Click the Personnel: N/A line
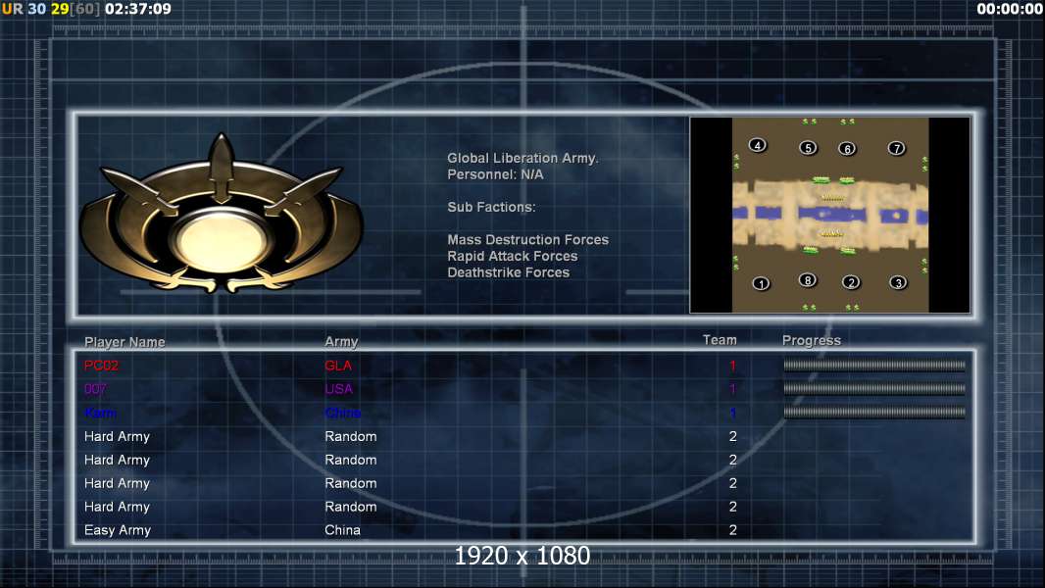1045x588 pixels. pyautogui.click(x=495, y=174)
